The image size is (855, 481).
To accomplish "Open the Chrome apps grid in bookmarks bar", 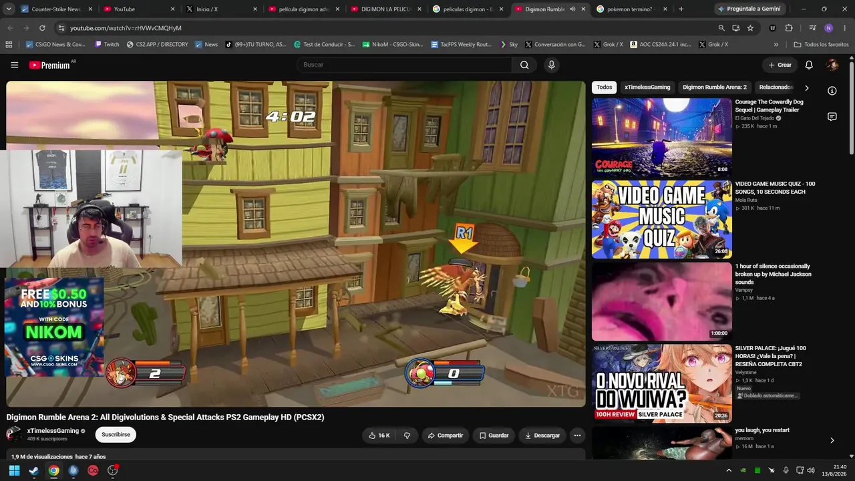I will [x=9, y=45].
